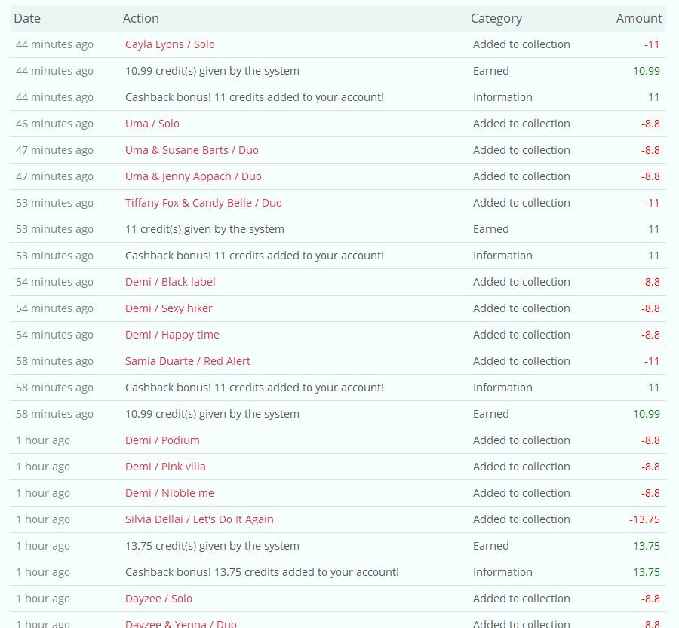Open Uma & Jenny Appach / Duo
Screen dimensions: 679x628
click(x=193, y=176)
